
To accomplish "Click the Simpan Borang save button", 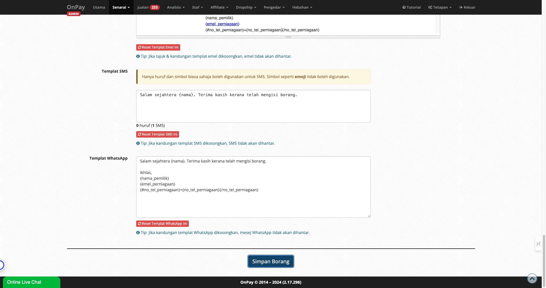I will click(x=271, y=261).
